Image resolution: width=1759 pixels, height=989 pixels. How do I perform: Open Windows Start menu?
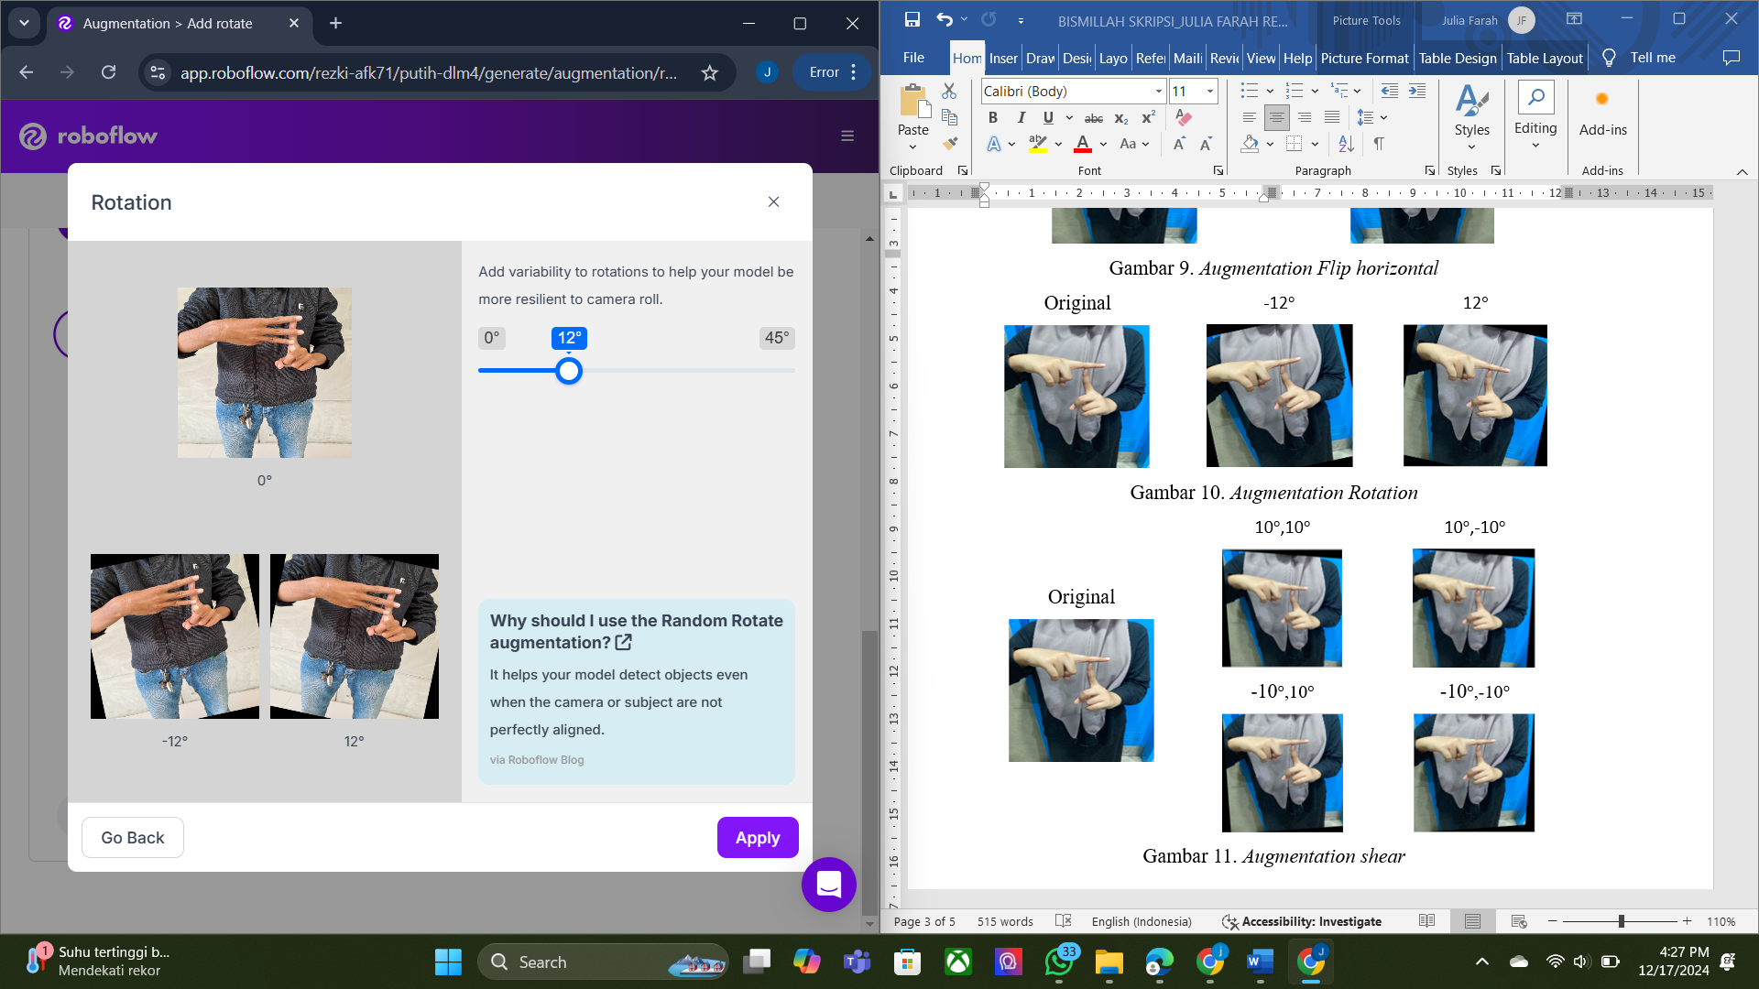click(x=448, y=962)
